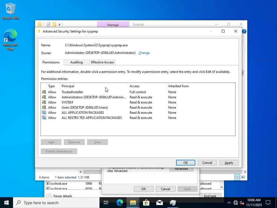Viewport: 277px width, 208px height.
Task: Click Cancel in the sysprep Properties dialog
Action: pos(165,189)
